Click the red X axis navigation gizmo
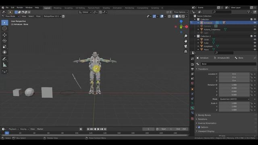258x145 pixels. 186,27
